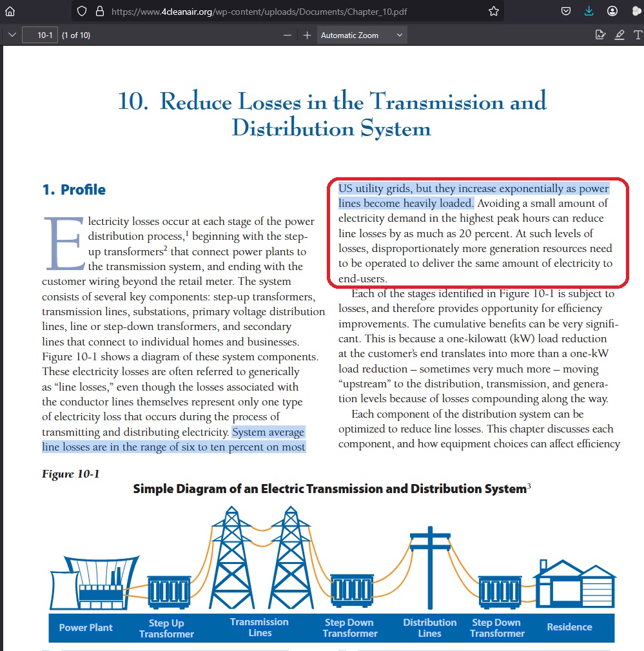Save page to Pocket
This screenshot has width=644, height=651.
[x=565, y=11]
